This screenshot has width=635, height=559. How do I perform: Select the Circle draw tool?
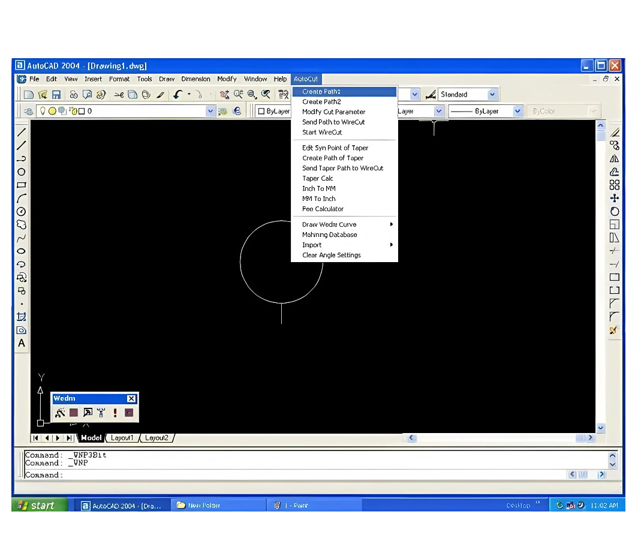click(x=22, y=172)
